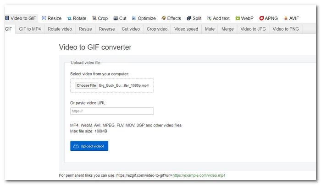321x185 pixels.
Task: Open the Split menu label
Action: point(197,18)
